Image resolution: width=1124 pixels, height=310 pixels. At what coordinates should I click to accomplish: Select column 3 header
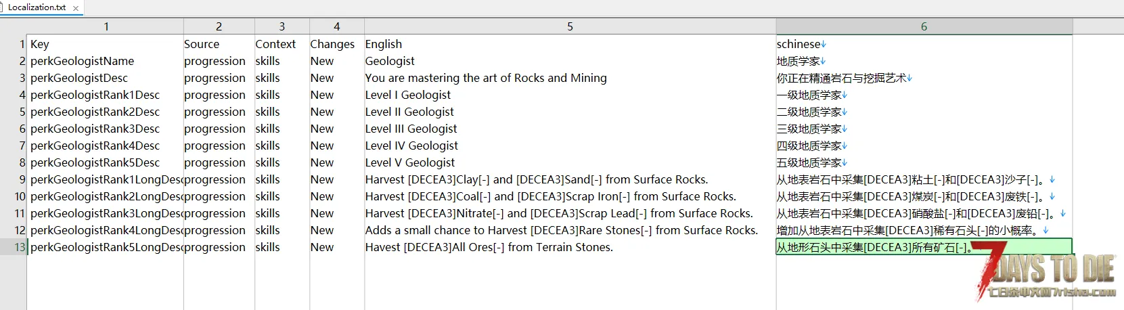point(282,26)
